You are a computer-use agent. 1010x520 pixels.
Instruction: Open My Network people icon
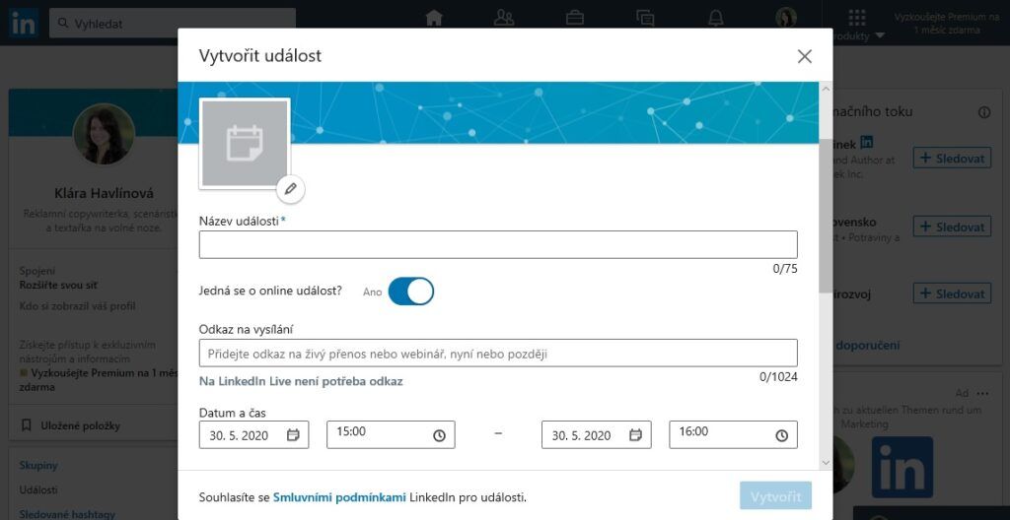pos(504,18)
